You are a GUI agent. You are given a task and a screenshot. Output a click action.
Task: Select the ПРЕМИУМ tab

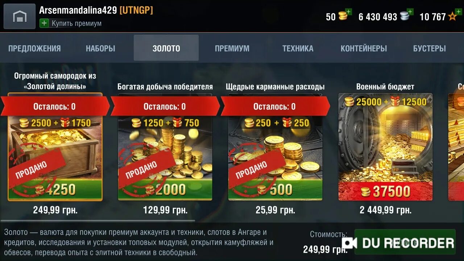point(232,48)
